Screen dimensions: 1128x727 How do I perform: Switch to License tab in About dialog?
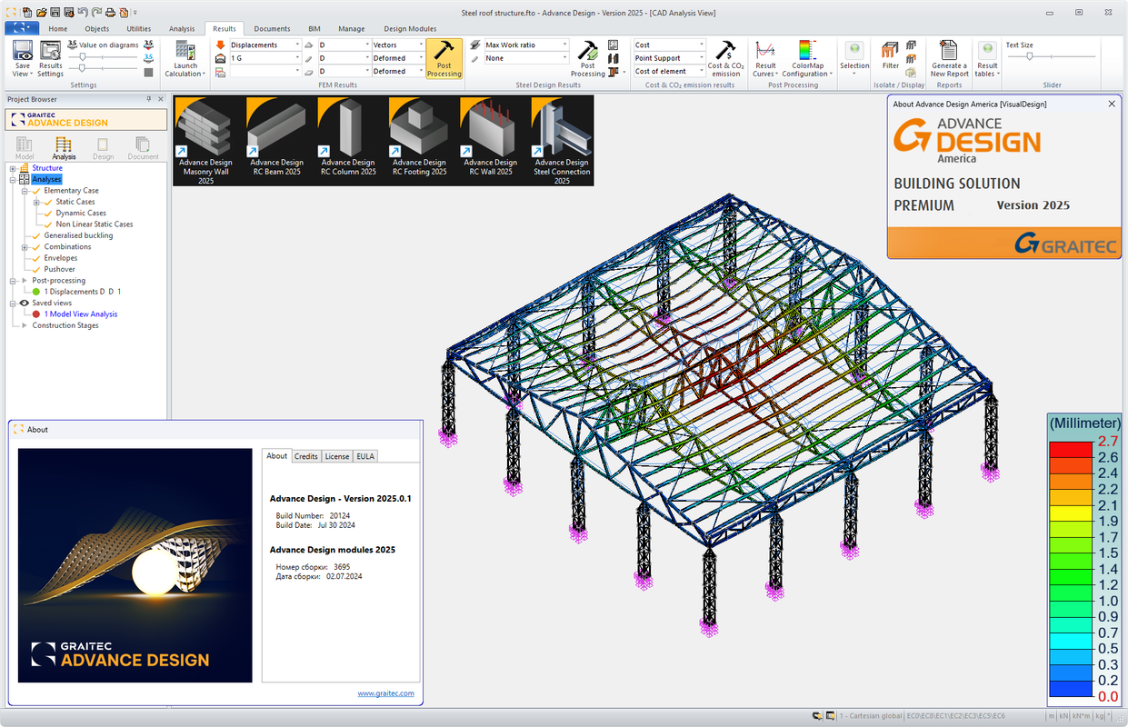[x=337, y=456]
